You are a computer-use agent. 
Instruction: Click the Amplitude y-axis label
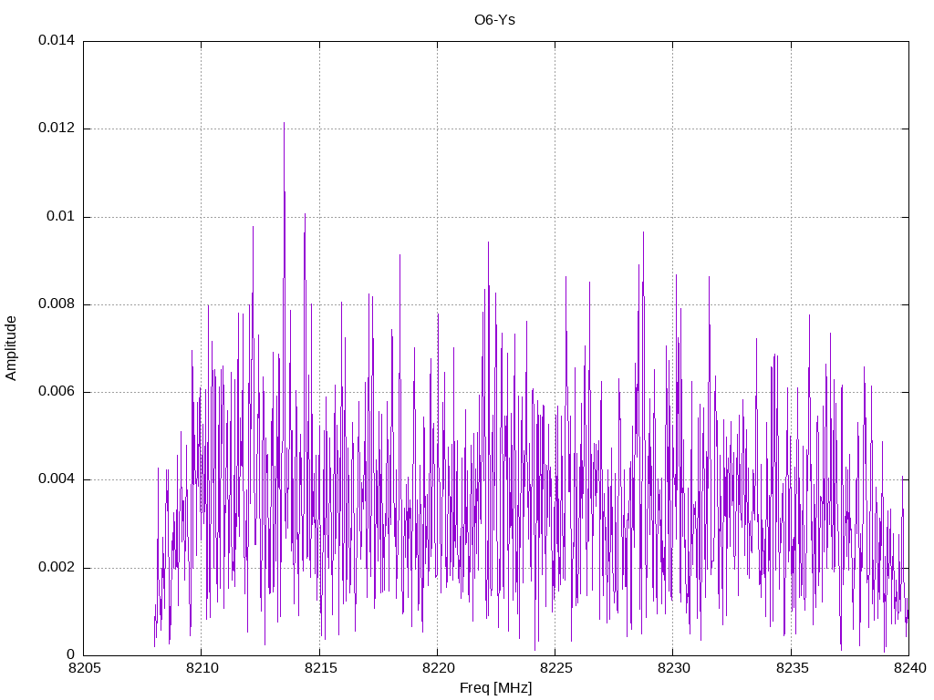pyautogui.click(x=11, y=348)
